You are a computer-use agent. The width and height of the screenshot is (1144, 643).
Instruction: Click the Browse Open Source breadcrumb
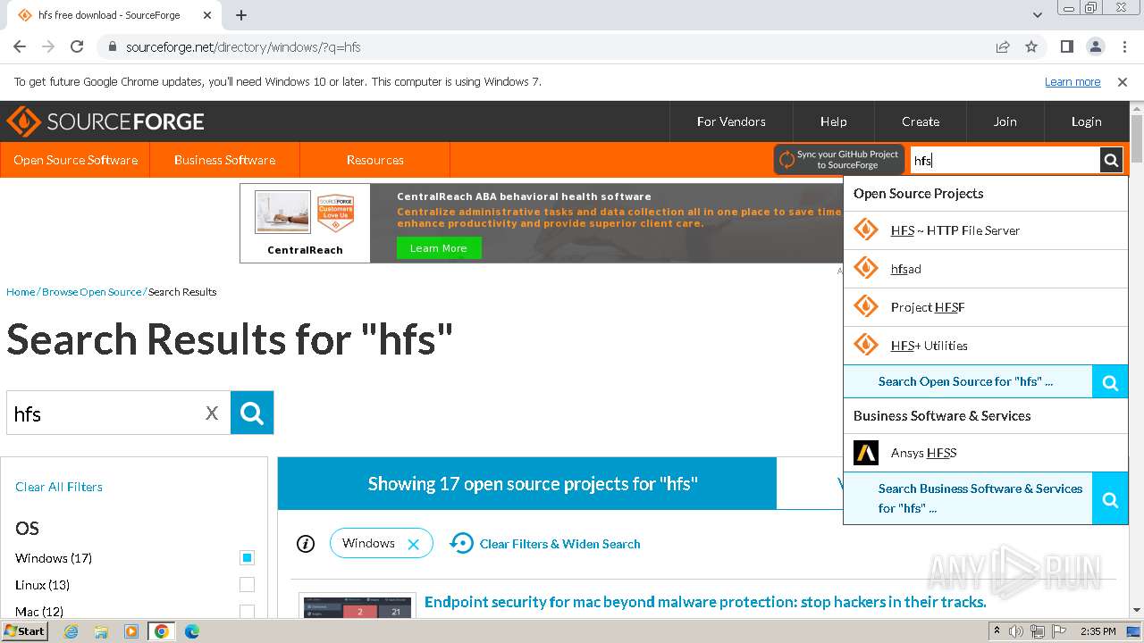coord(92,292)
